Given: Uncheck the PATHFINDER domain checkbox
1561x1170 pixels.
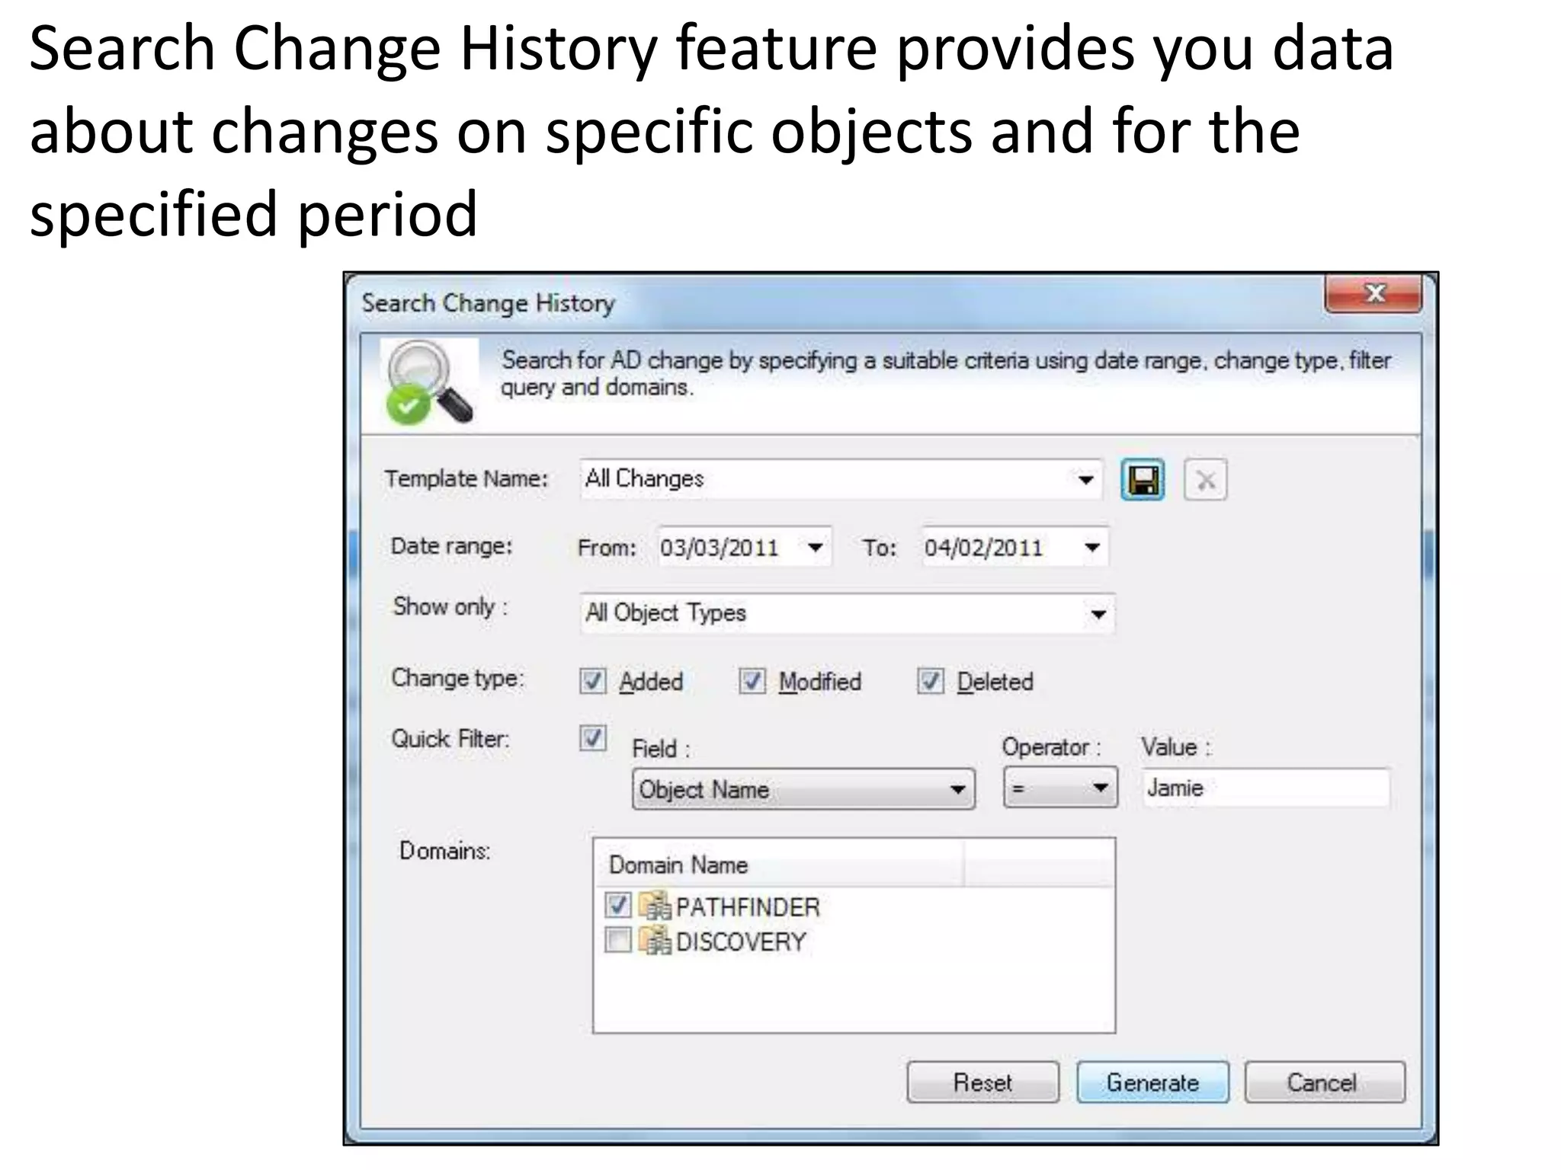Looking at the screenshot, I should click(x=618, y=906).
